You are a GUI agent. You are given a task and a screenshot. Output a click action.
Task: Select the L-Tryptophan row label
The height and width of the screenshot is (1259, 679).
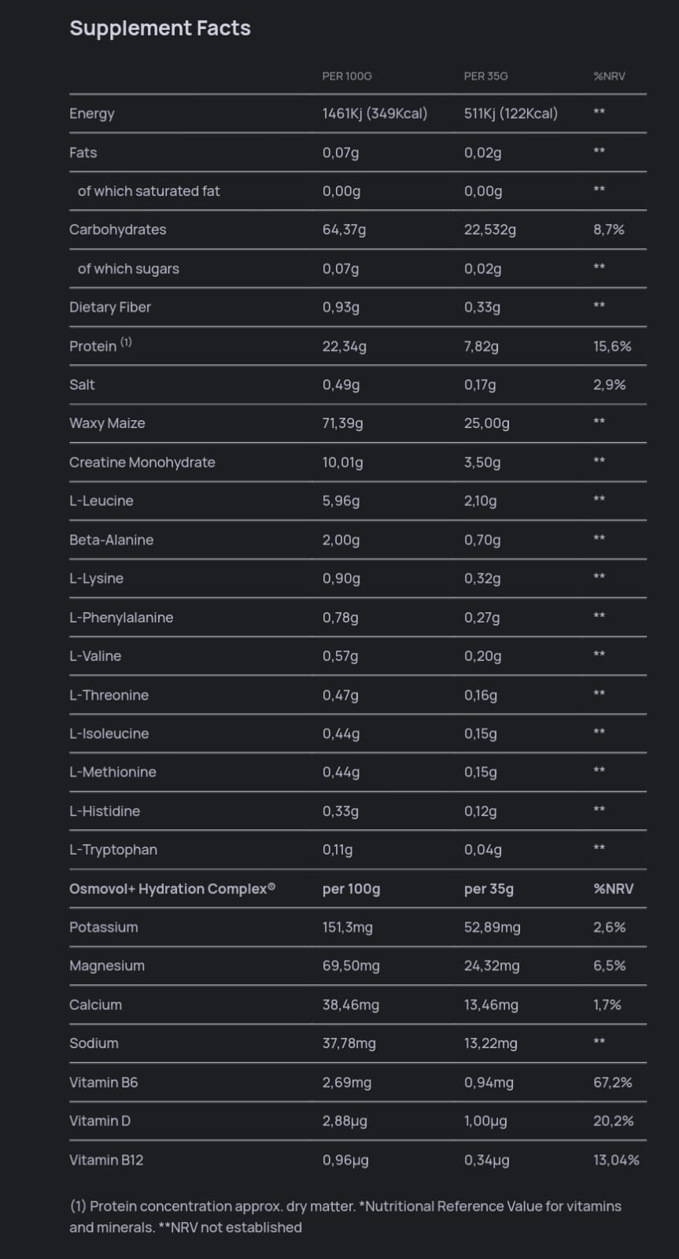click(113, 850)
